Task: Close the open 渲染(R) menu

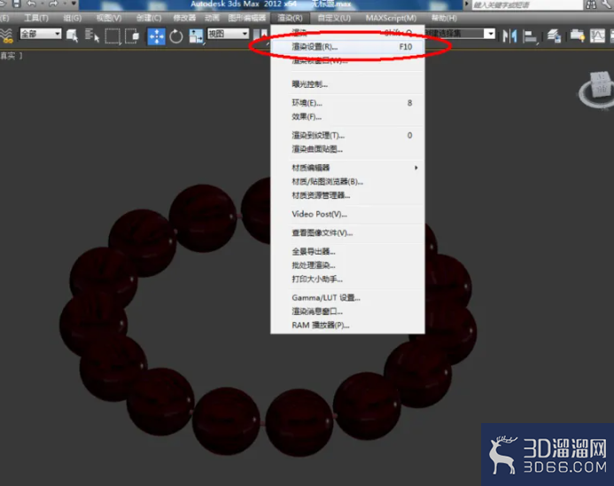Action: [x=290, y=18]
